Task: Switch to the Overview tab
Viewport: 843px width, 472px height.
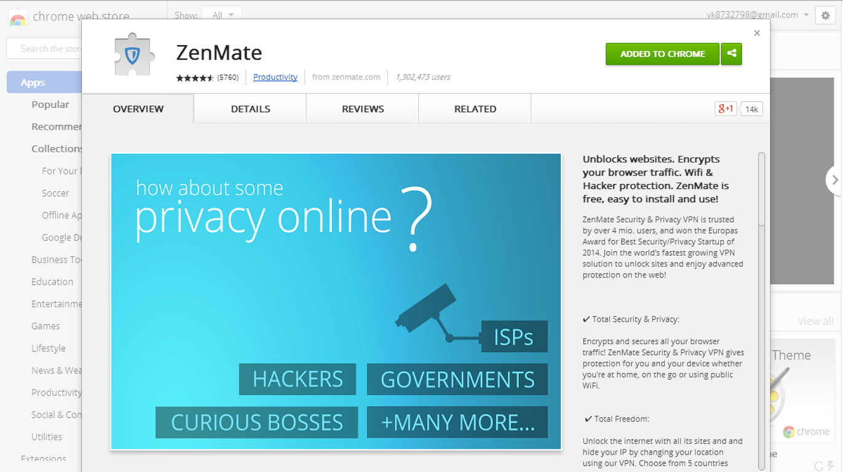Action: (138, 109)
